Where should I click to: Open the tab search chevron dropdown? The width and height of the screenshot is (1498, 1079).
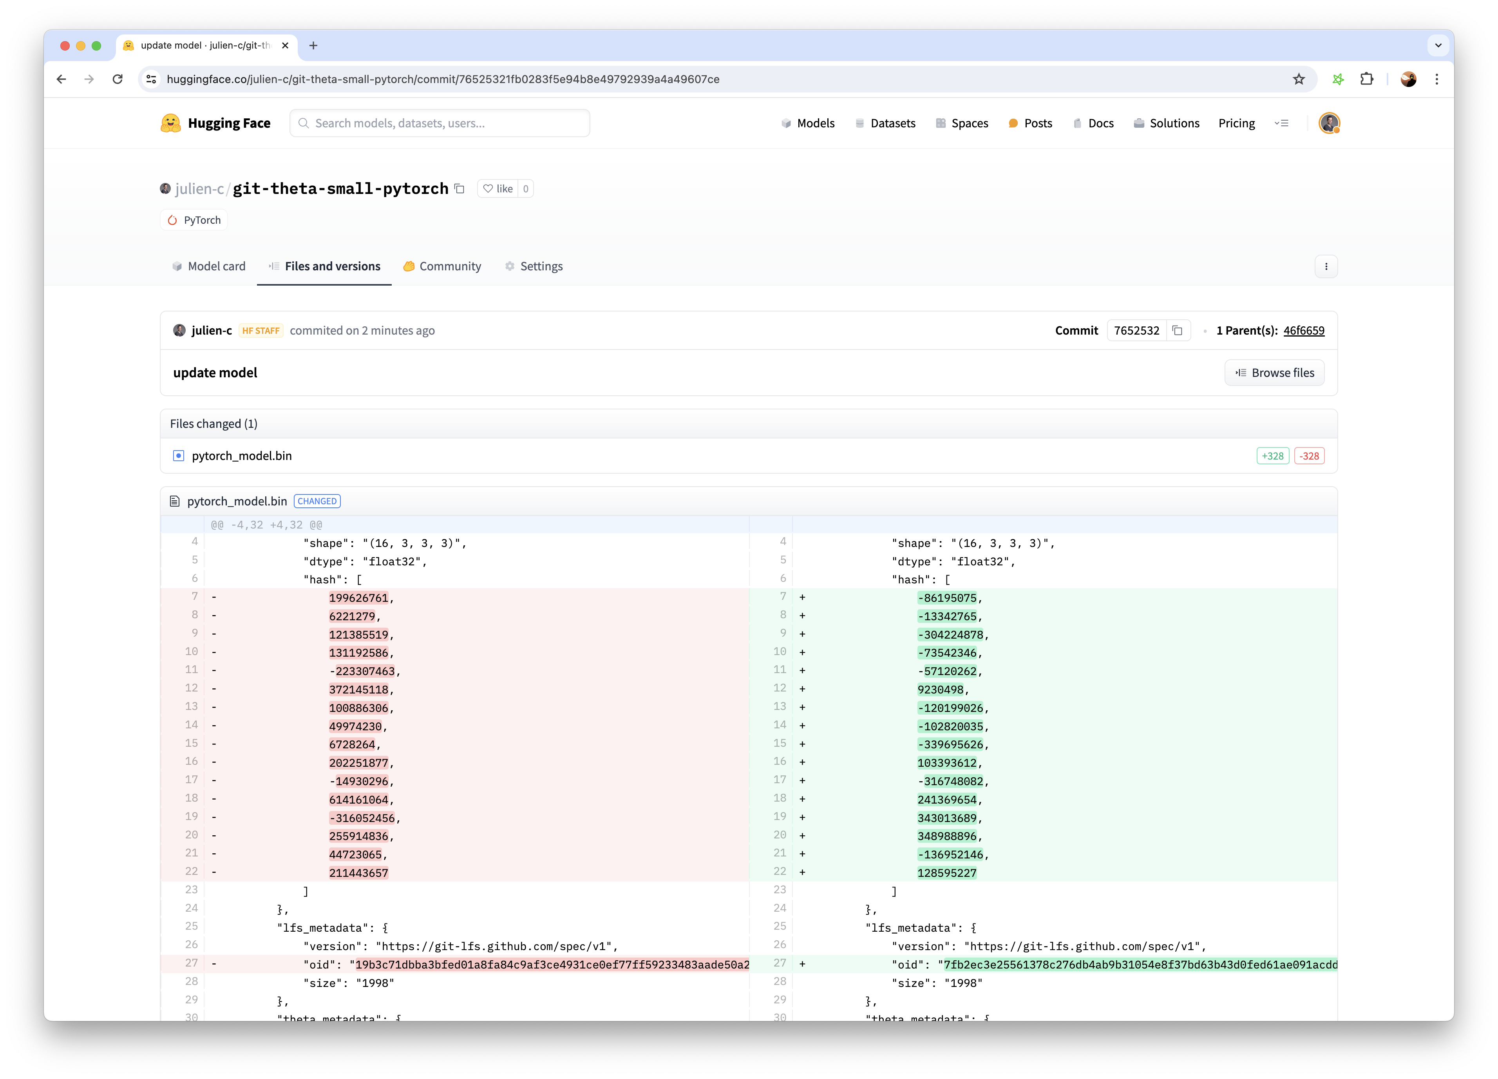coord(1438,45)
